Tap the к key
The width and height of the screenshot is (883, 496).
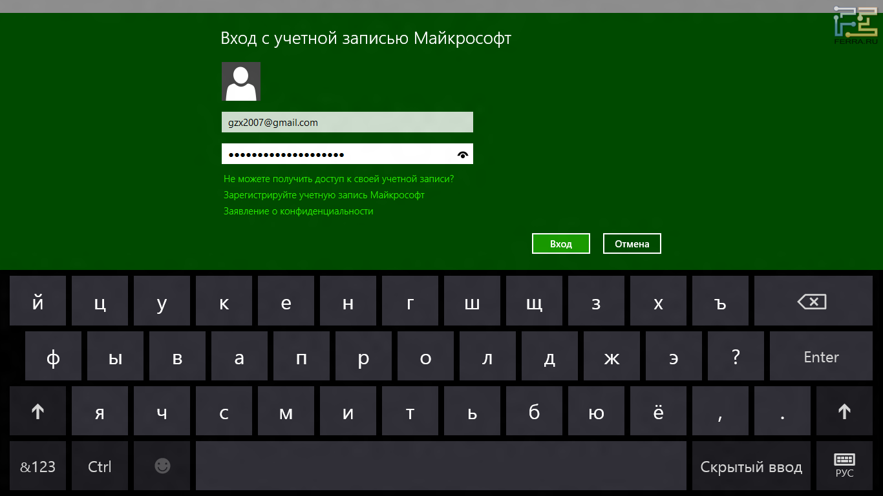[224, 301]
